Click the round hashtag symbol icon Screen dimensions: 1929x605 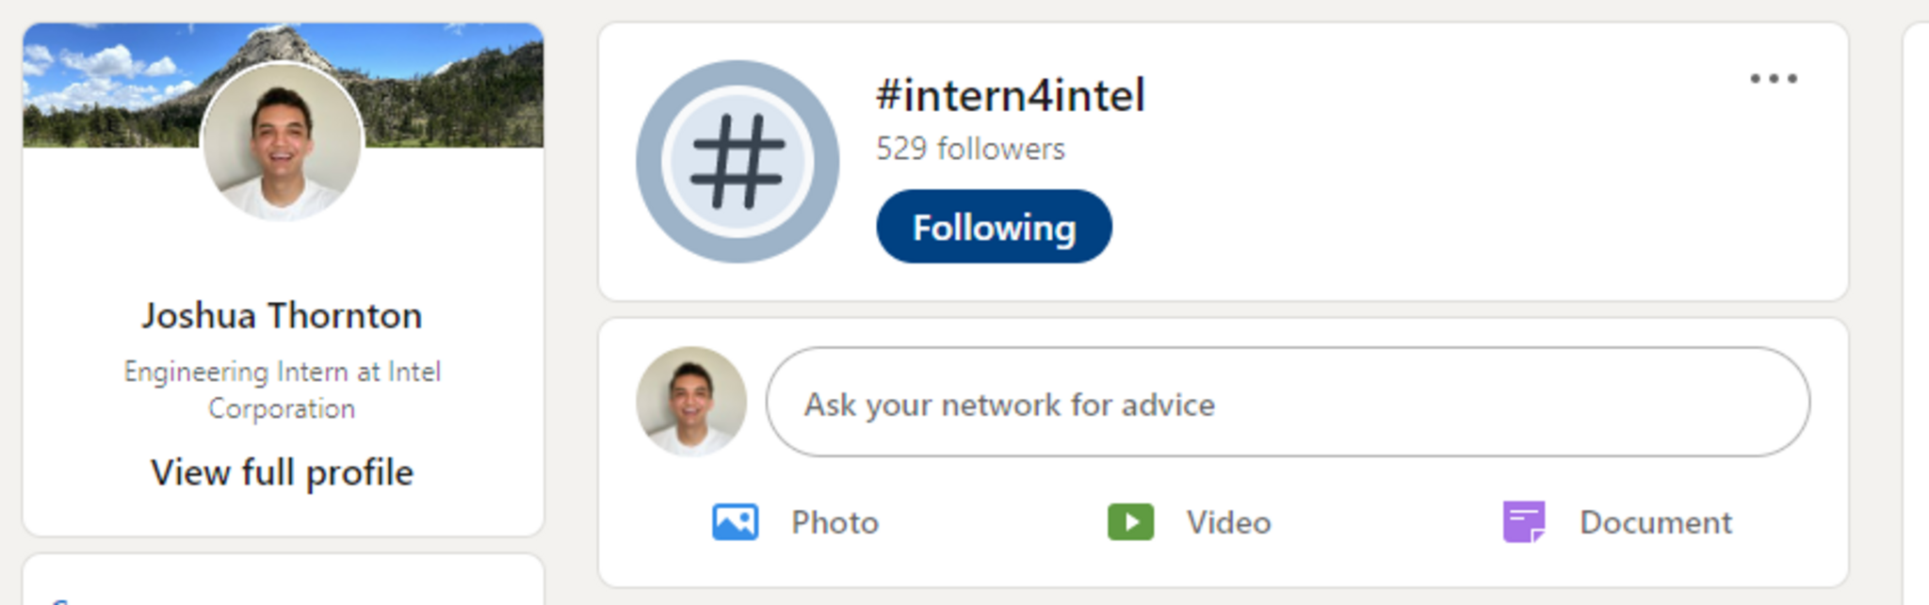tap(738, 161)
